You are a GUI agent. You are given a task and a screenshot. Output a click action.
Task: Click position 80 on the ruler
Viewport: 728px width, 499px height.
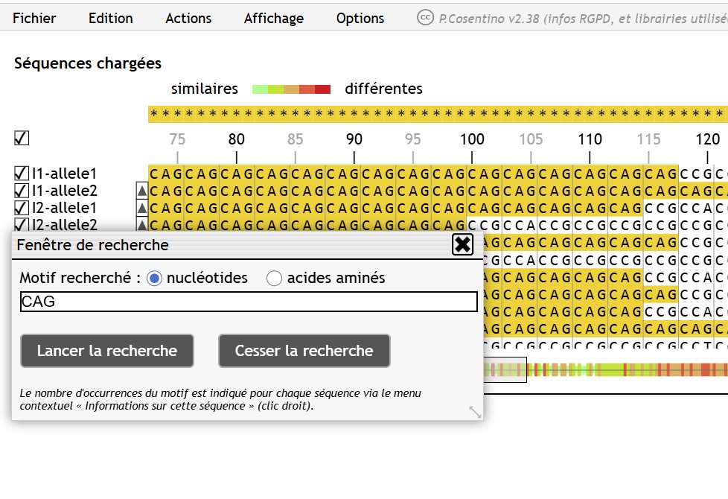236,139
